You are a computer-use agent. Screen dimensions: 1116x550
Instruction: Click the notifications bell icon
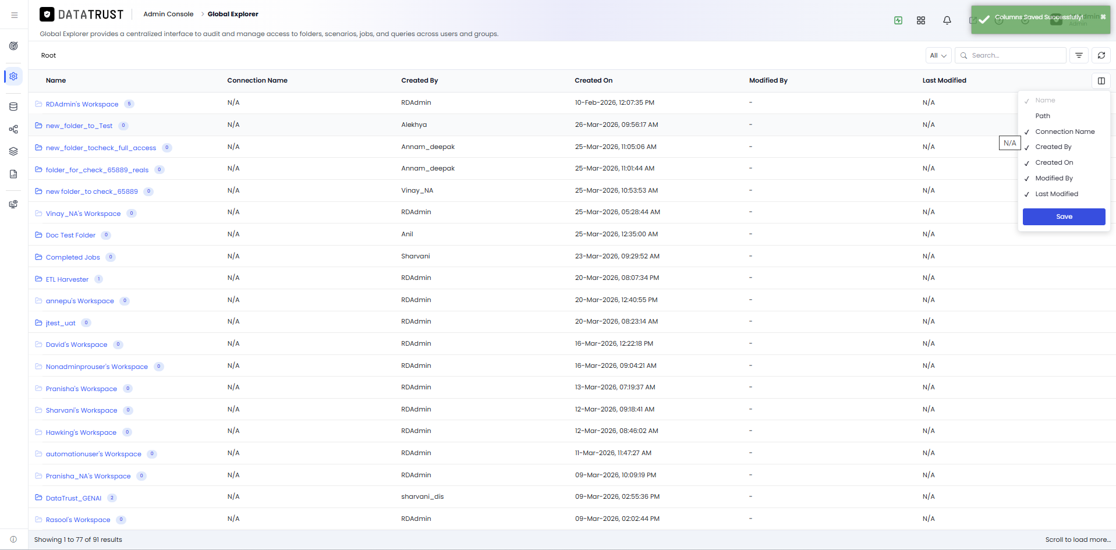[947, 20]
